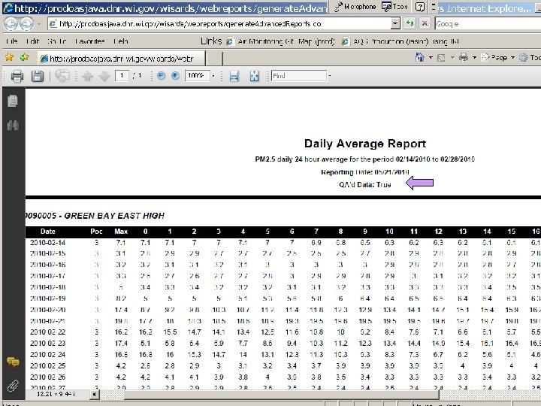This screenshot has height=406, width=541.
Task: Click the PDF print icon
Action: (17, 76)
